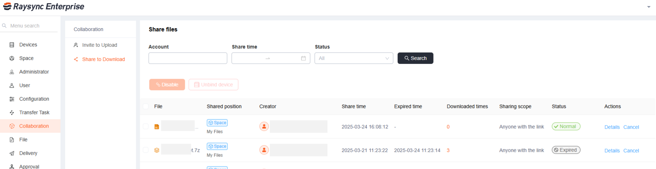Click the Administrator sidebar icon
The height and width of the screenshot is (169, 656).
12,72
